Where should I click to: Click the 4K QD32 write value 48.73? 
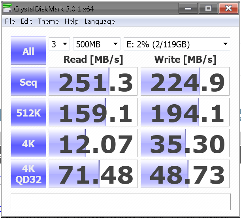pos(185,174)
